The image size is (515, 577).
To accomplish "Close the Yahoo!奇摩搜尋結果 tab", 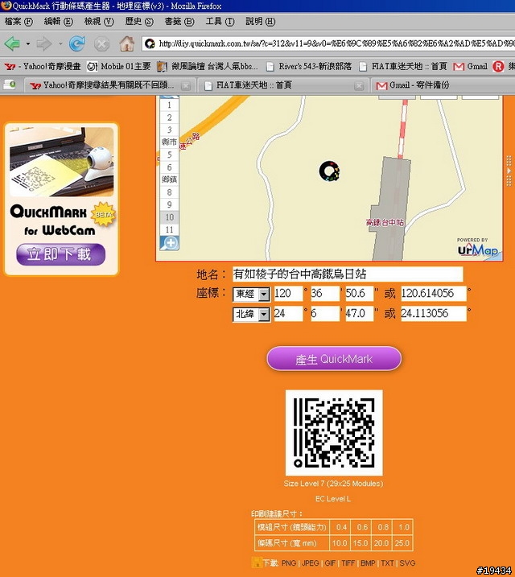I will point(186,86).
